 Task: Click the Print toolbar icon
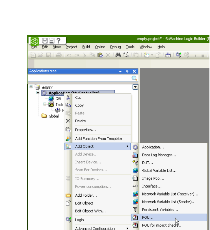[59, 55]
